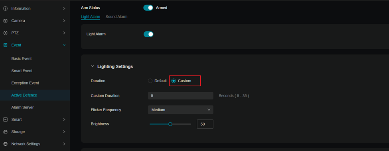Open Alarm Server in sidebar

coord(22,107)
